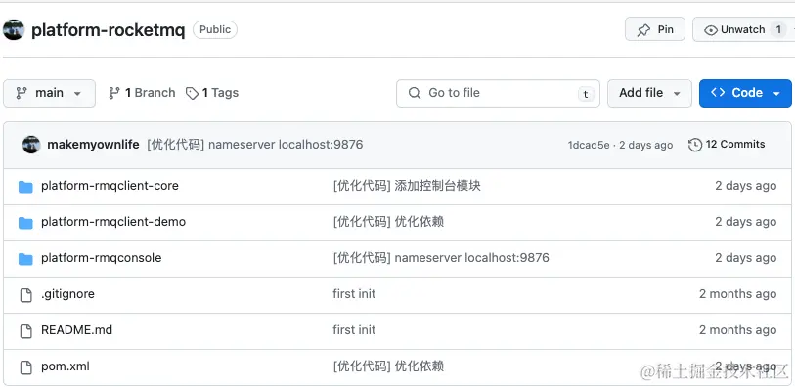Image resolution: width=795 pixels, height=387 pixels.
Task: Click the folder icon for platform-rmqclient-core
Action: pos(25,187)
